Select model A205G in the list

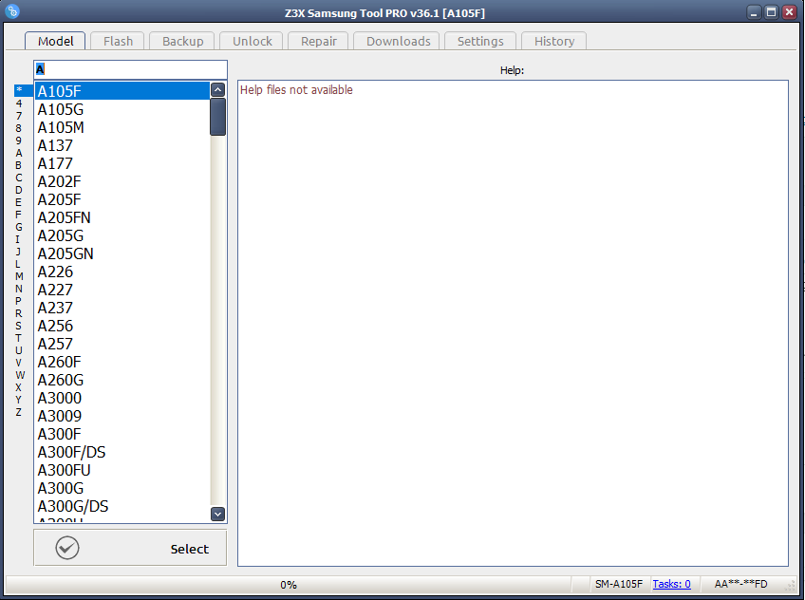point(122,235)
